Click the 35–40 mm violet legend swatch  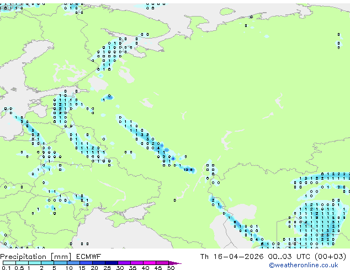(137, 263)
